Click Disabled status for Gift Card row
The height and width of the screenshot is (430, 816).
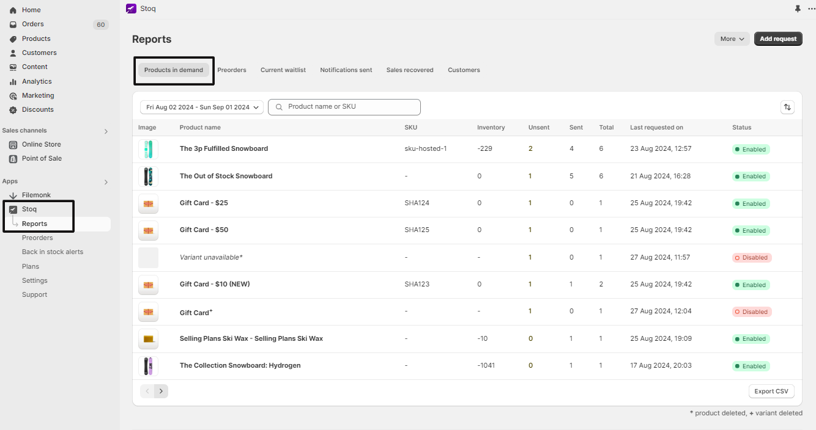point(752,312)
